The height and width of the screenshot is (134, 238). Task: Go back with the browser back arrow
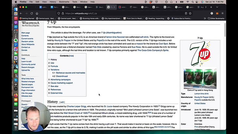21,13
